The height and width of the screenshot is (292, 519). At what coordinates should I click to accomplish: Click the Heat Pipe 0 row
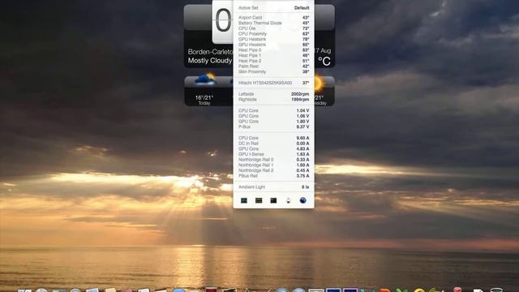point(274,50)
